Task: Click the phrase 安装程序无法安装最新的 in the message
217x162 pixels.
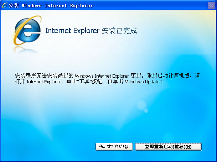Action: pyautogui.click(x=44, y=76)
